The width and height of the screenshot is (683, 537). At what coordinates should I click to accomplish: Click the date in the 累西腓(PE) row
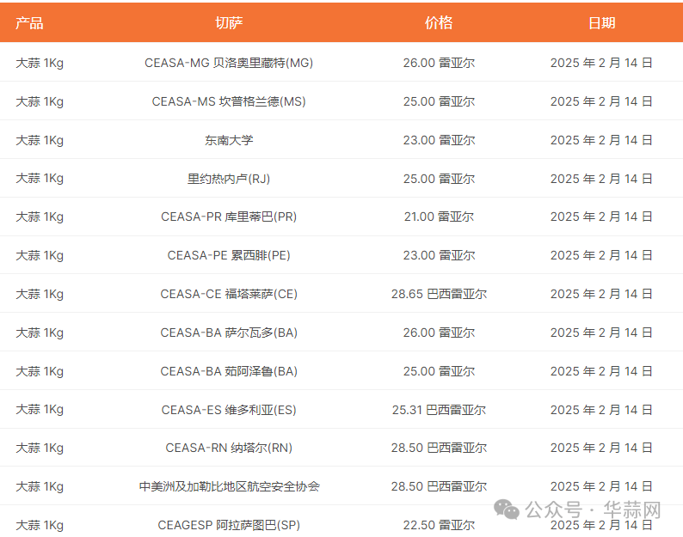(601, 255)
